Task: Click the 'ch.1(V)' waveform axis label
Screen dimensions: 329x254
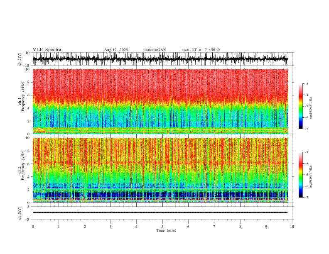Action: [20, 59]
